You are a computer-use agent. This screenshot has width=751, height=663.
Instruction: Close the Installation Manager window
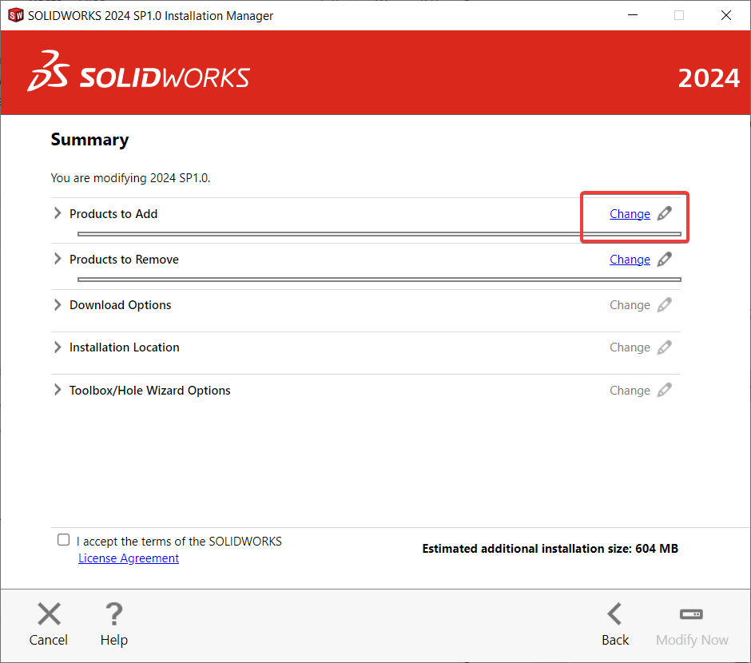726,15
